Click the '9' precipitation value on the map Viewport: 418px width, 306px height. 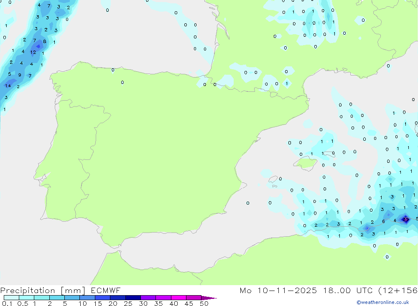tap(20, 75)
